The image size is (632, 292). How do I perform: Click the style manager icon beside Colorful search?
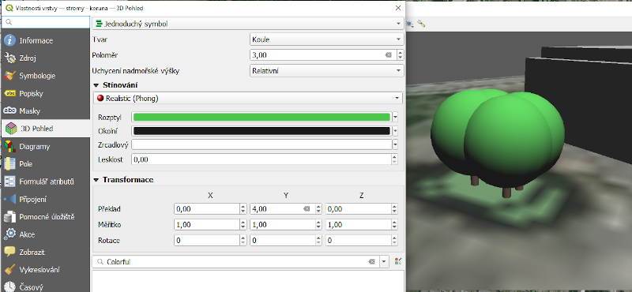pyautogui.click(x=398, y=261)
